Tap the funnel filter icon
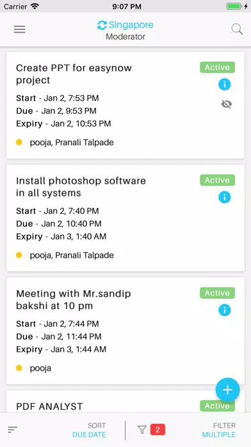 pos(142,430)
